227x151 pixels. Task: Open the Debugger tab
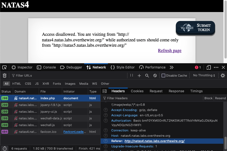tap(71, 67)
